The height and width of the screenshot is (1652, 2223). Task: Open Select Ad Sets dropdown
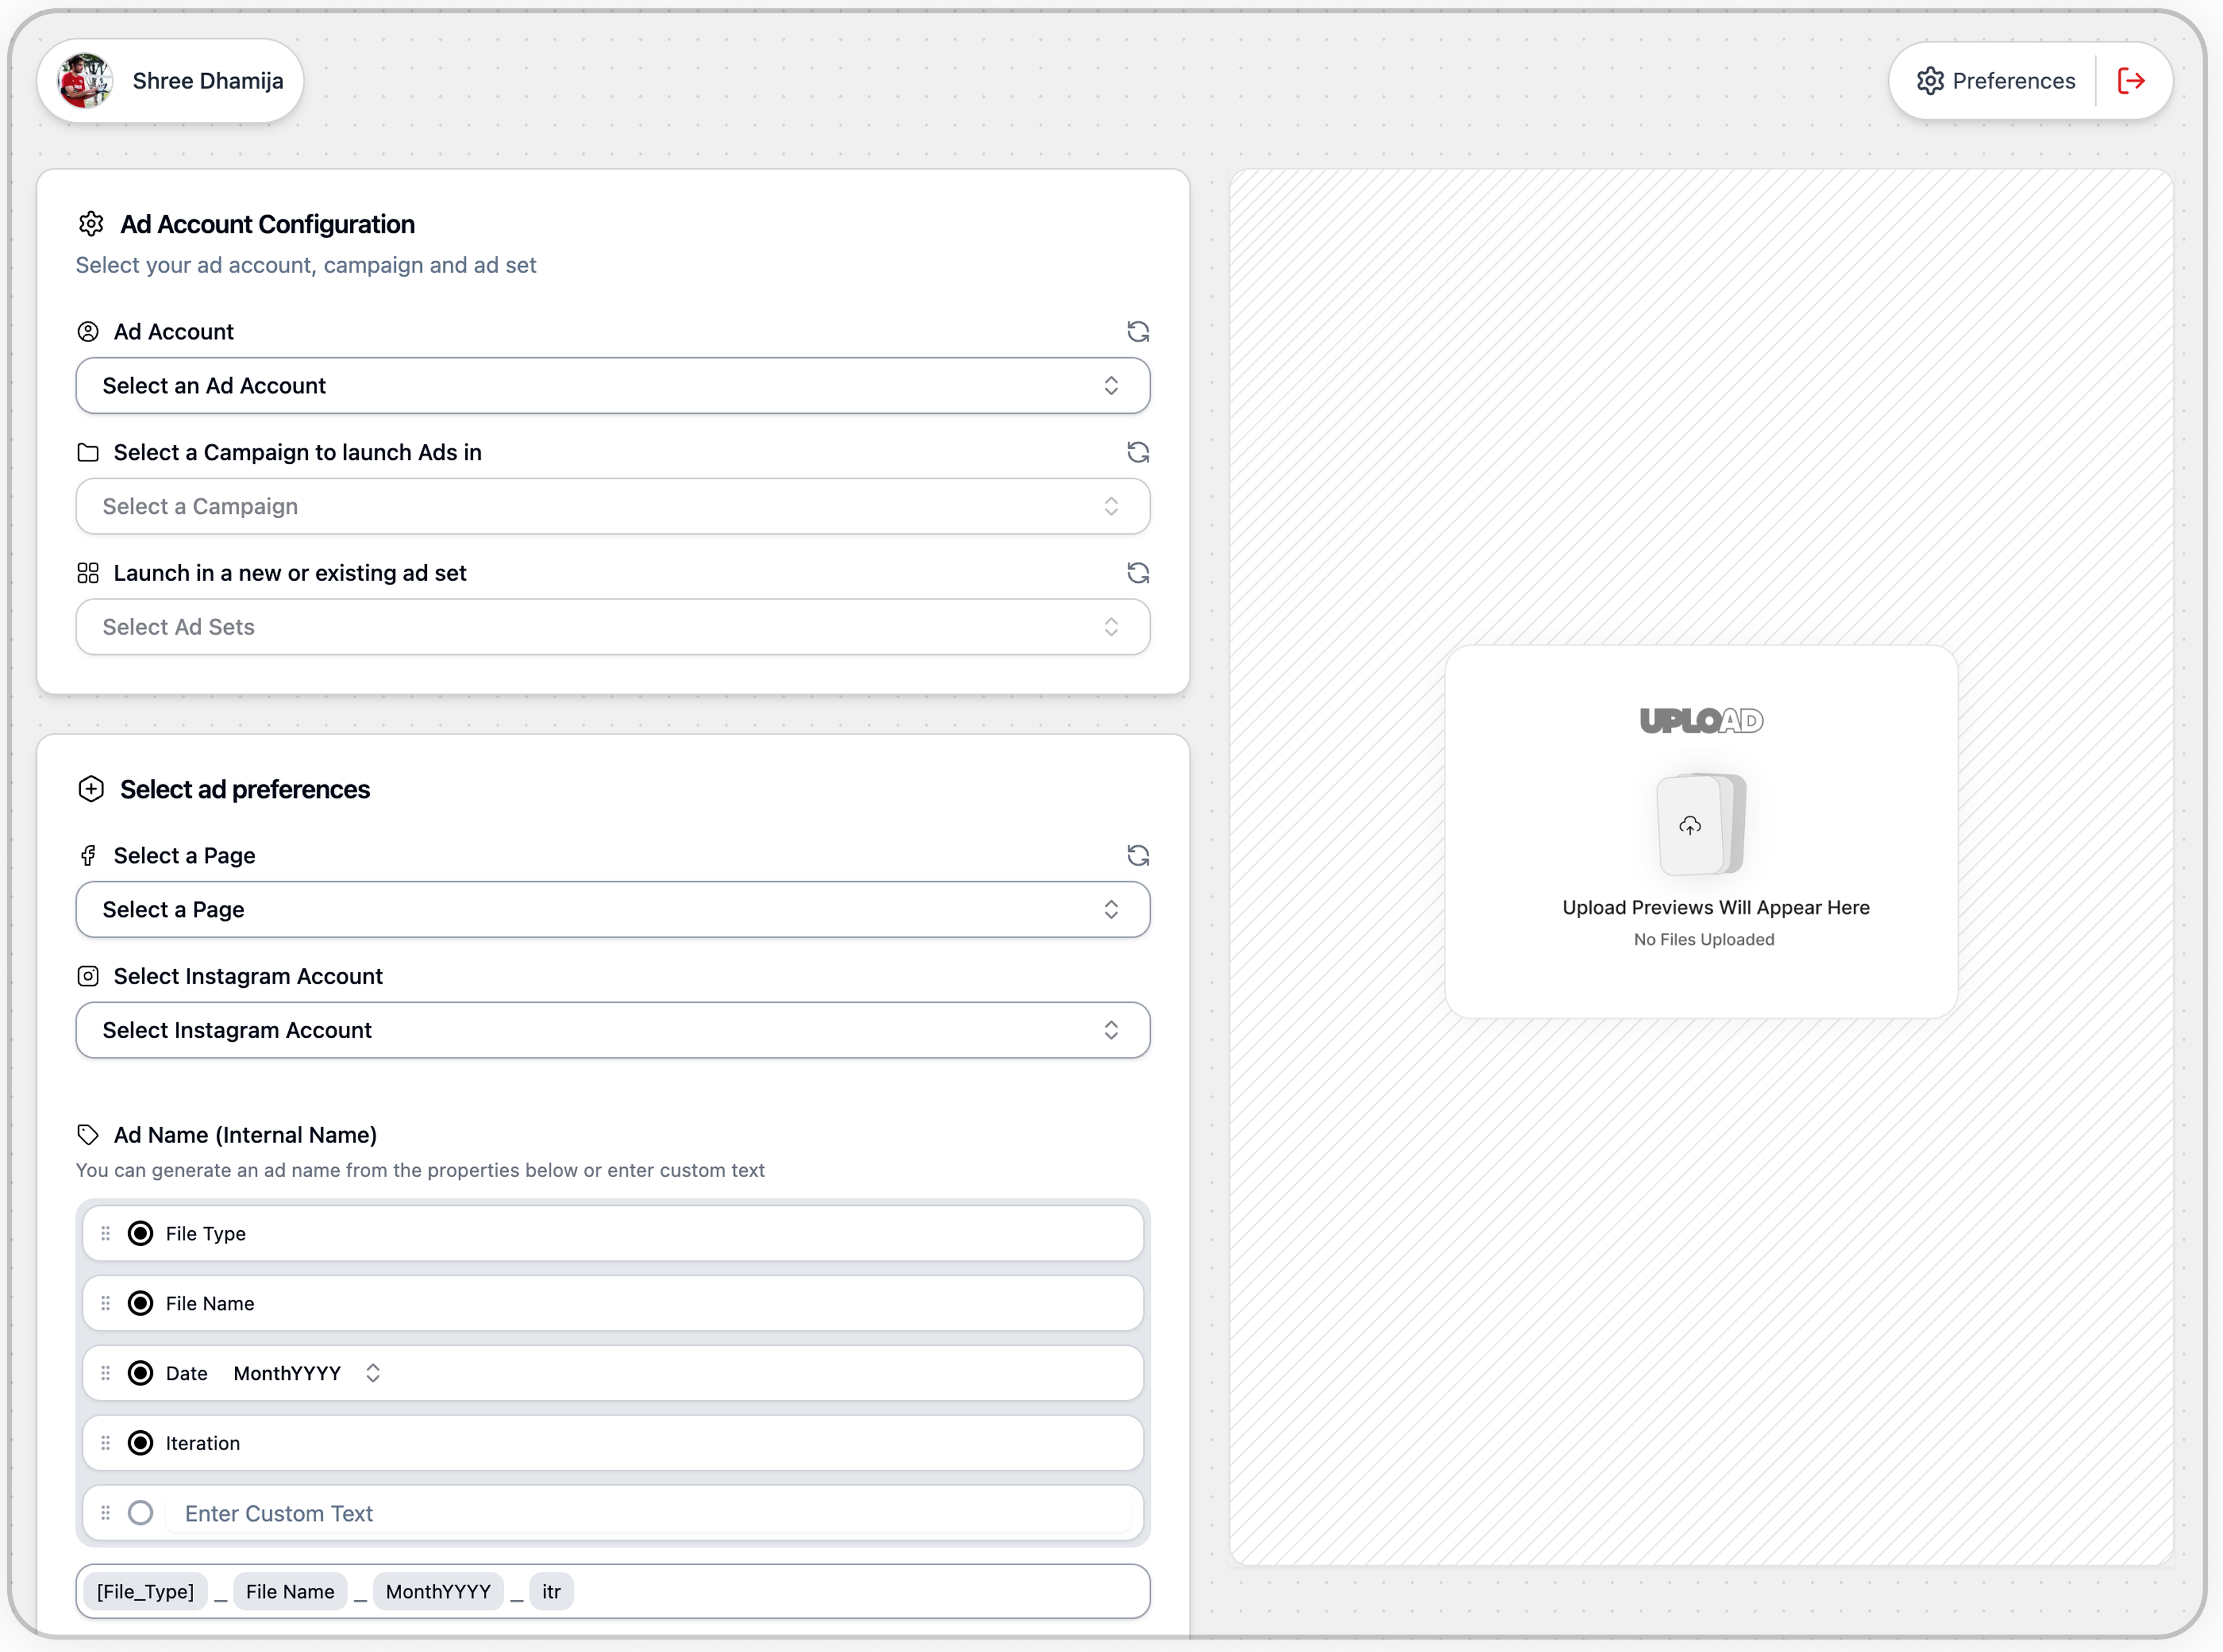(613, 627)
